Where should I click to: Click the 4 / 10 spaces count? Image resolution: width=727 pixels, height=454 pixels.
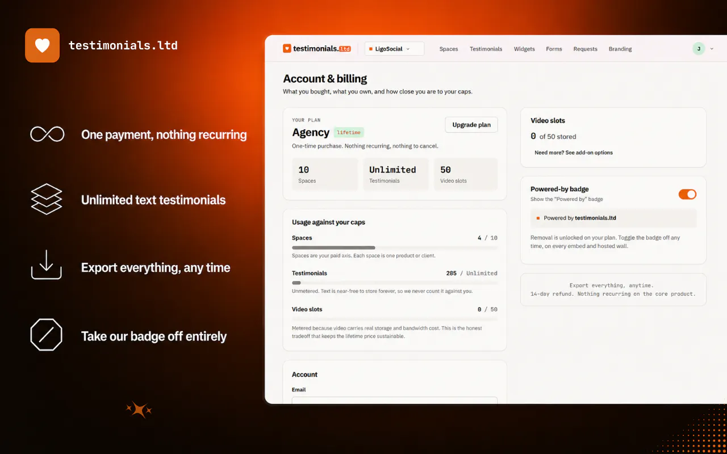pyautogui.click(x=487, y=238)
